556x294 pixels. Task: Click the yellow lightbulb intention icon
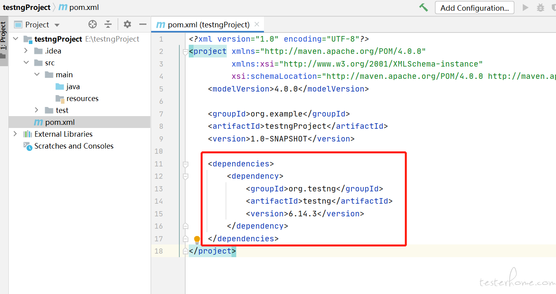(197, 239)
